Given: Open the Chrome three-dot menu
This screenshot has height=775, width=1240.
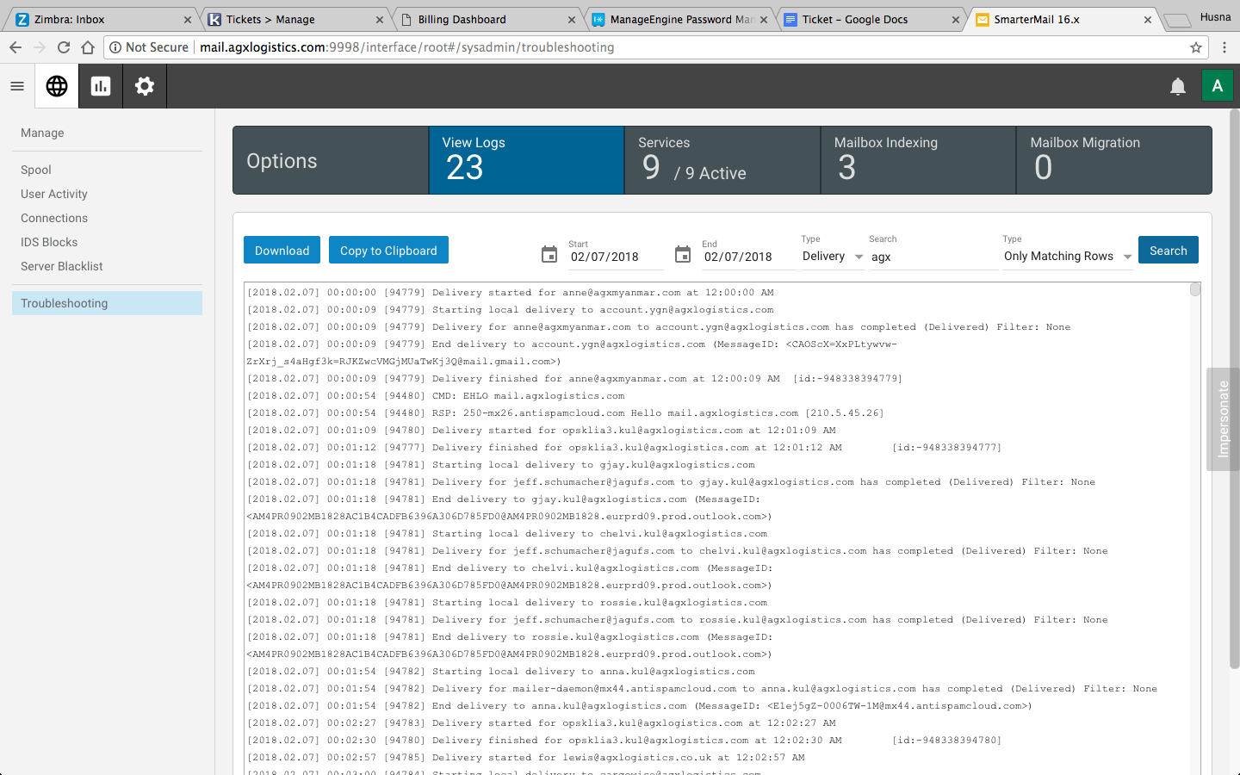Looking at the screenshot, I should pos(1224,47).
